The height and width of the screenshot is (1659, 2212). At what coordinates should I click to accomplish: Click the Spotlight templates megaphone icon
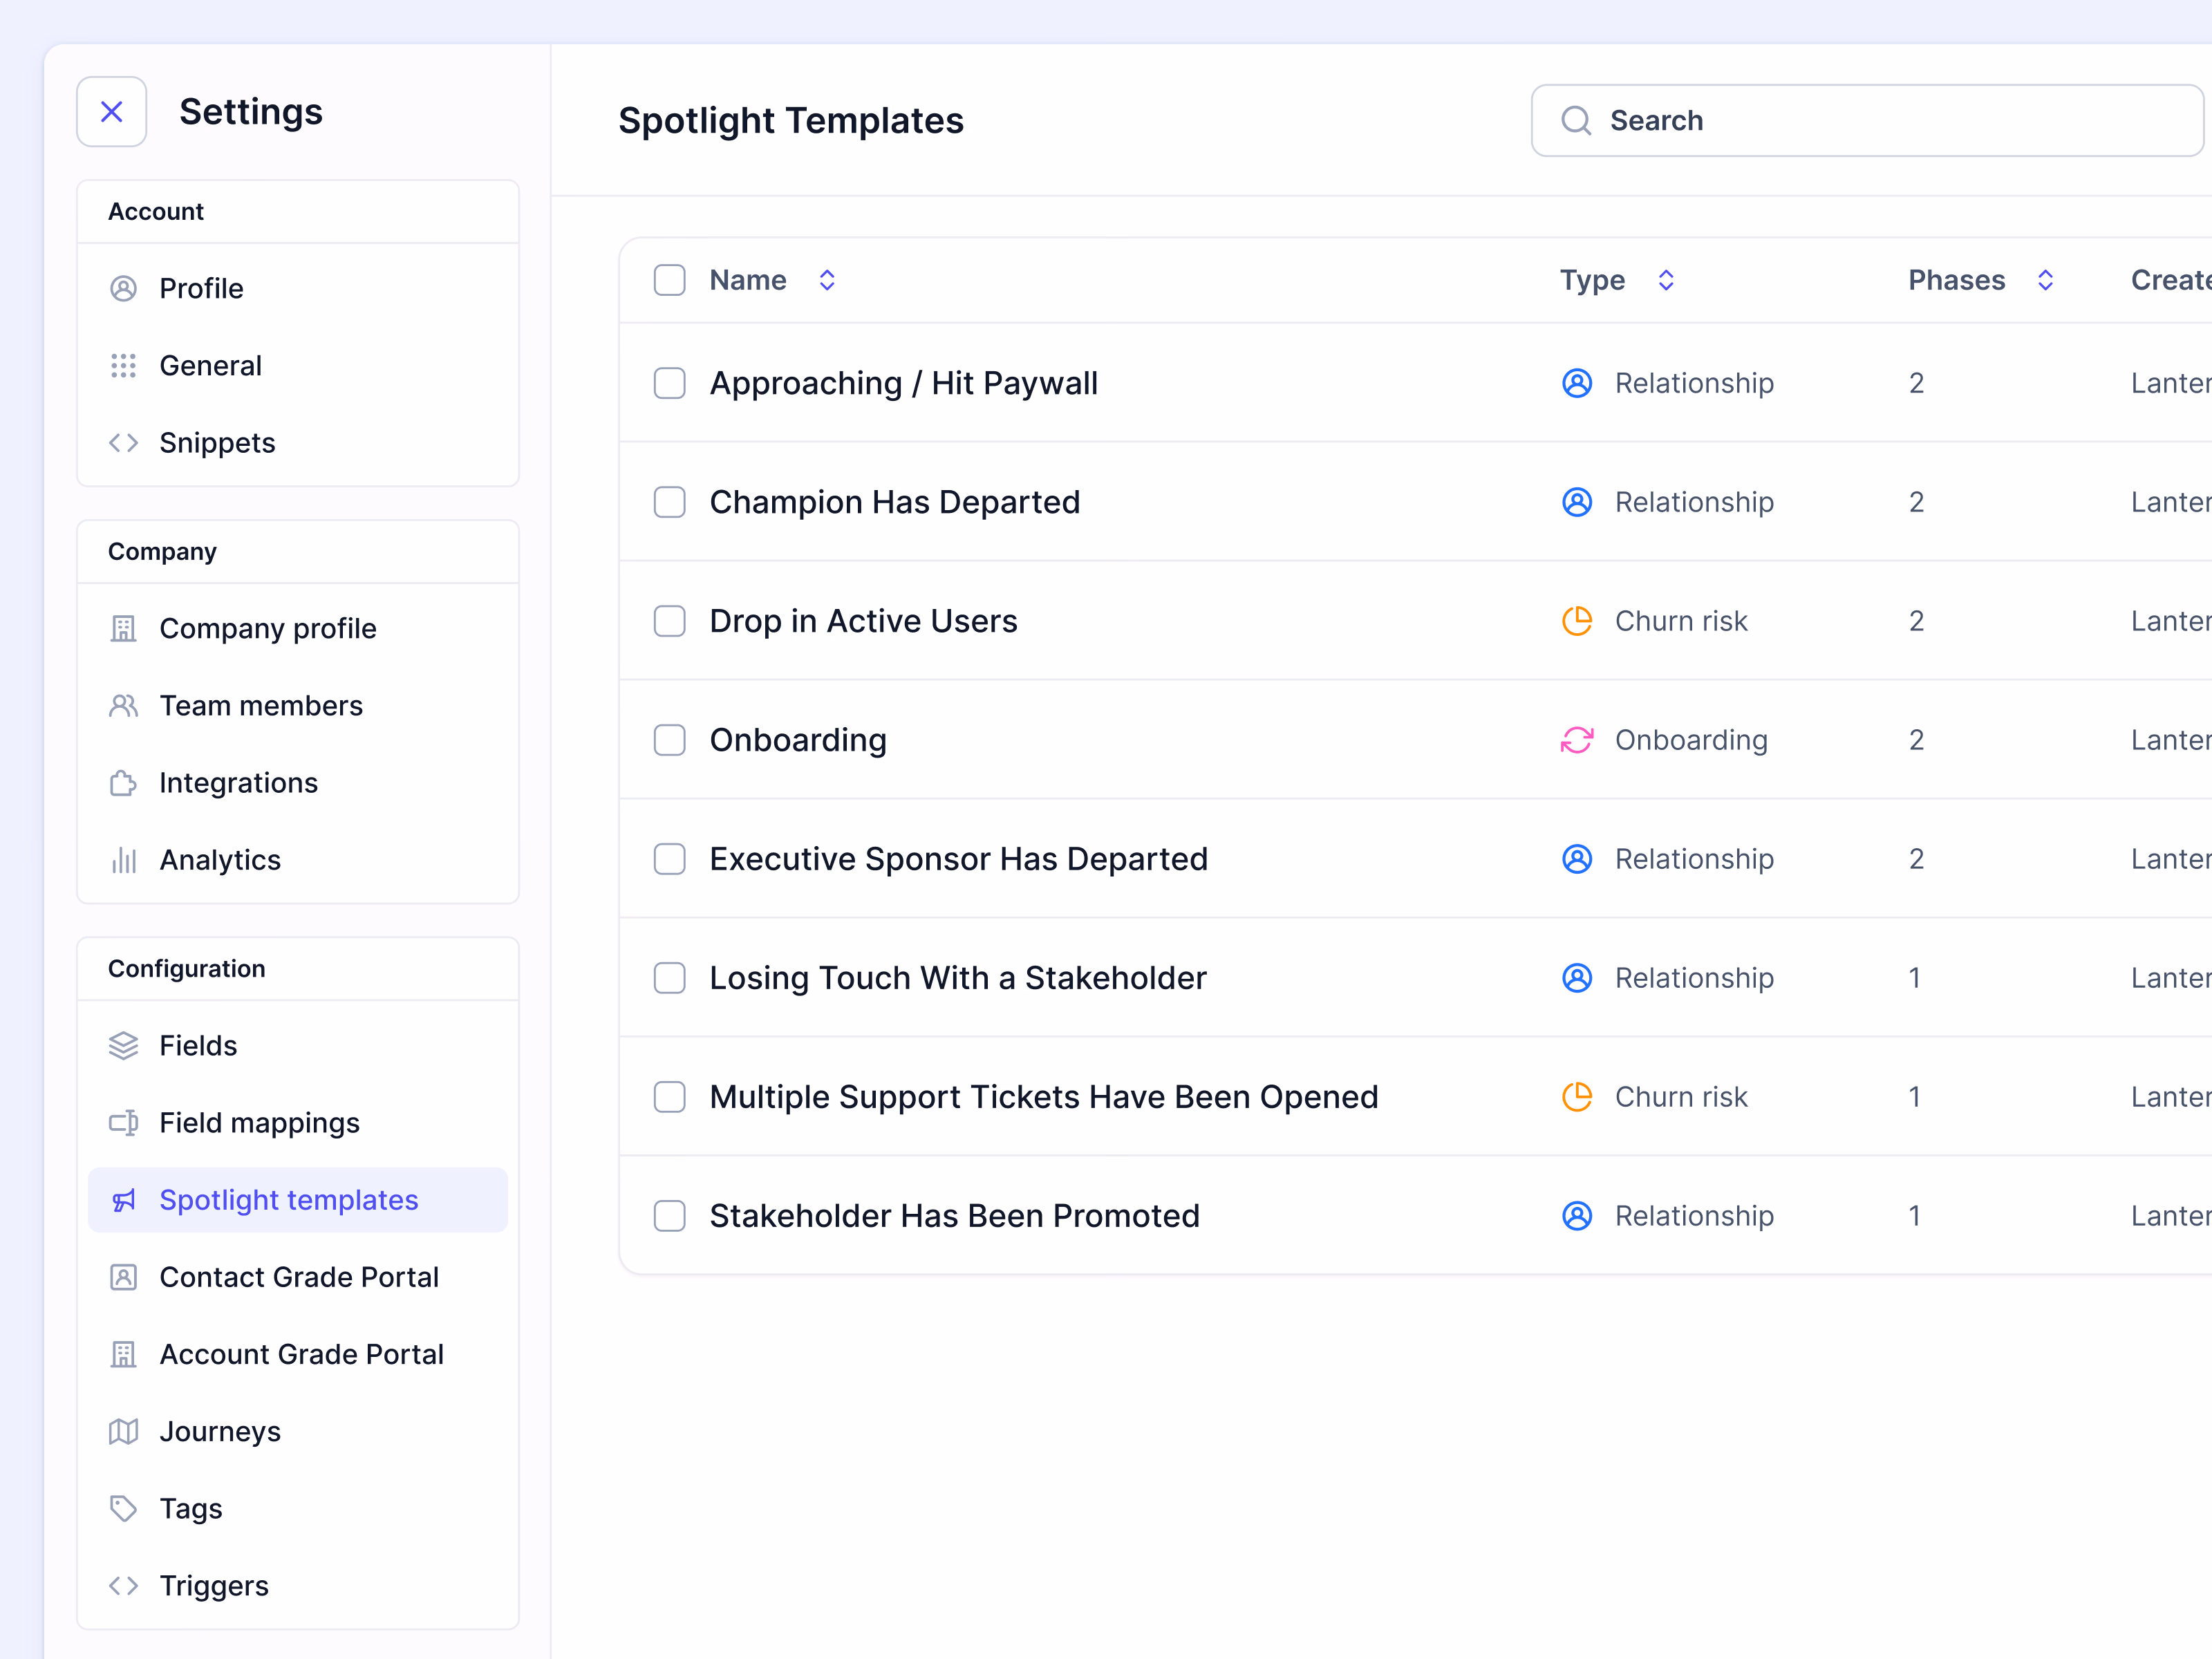coord(123,1200)
